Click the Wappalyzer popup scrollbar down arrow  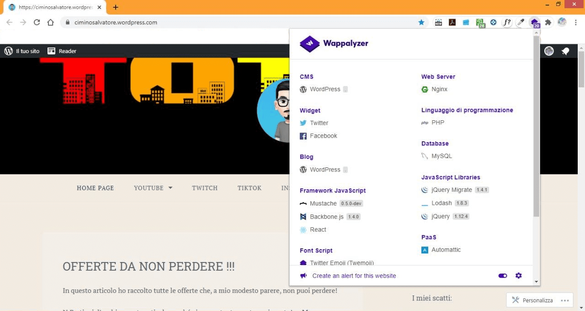tap(536, 282)
